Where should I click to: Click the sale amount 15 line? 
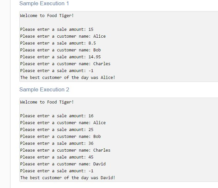(x=57, y=29)
